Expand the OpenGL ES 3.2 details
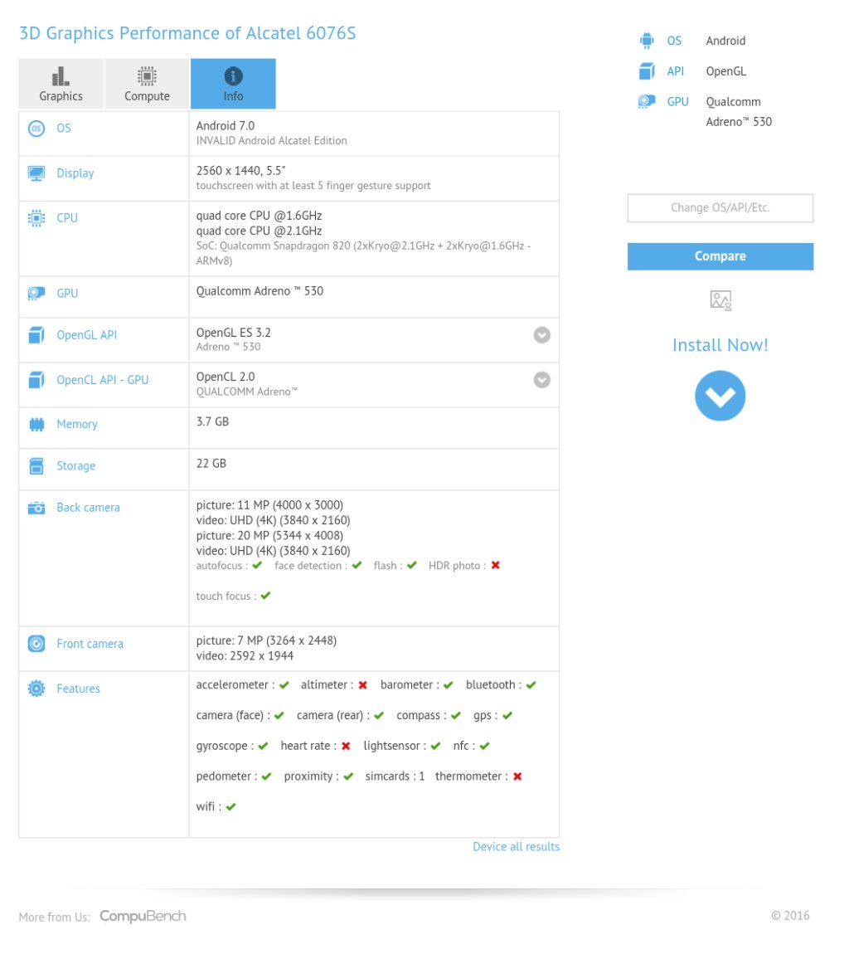This screenshot has height=959, width=849. point(541,335)
